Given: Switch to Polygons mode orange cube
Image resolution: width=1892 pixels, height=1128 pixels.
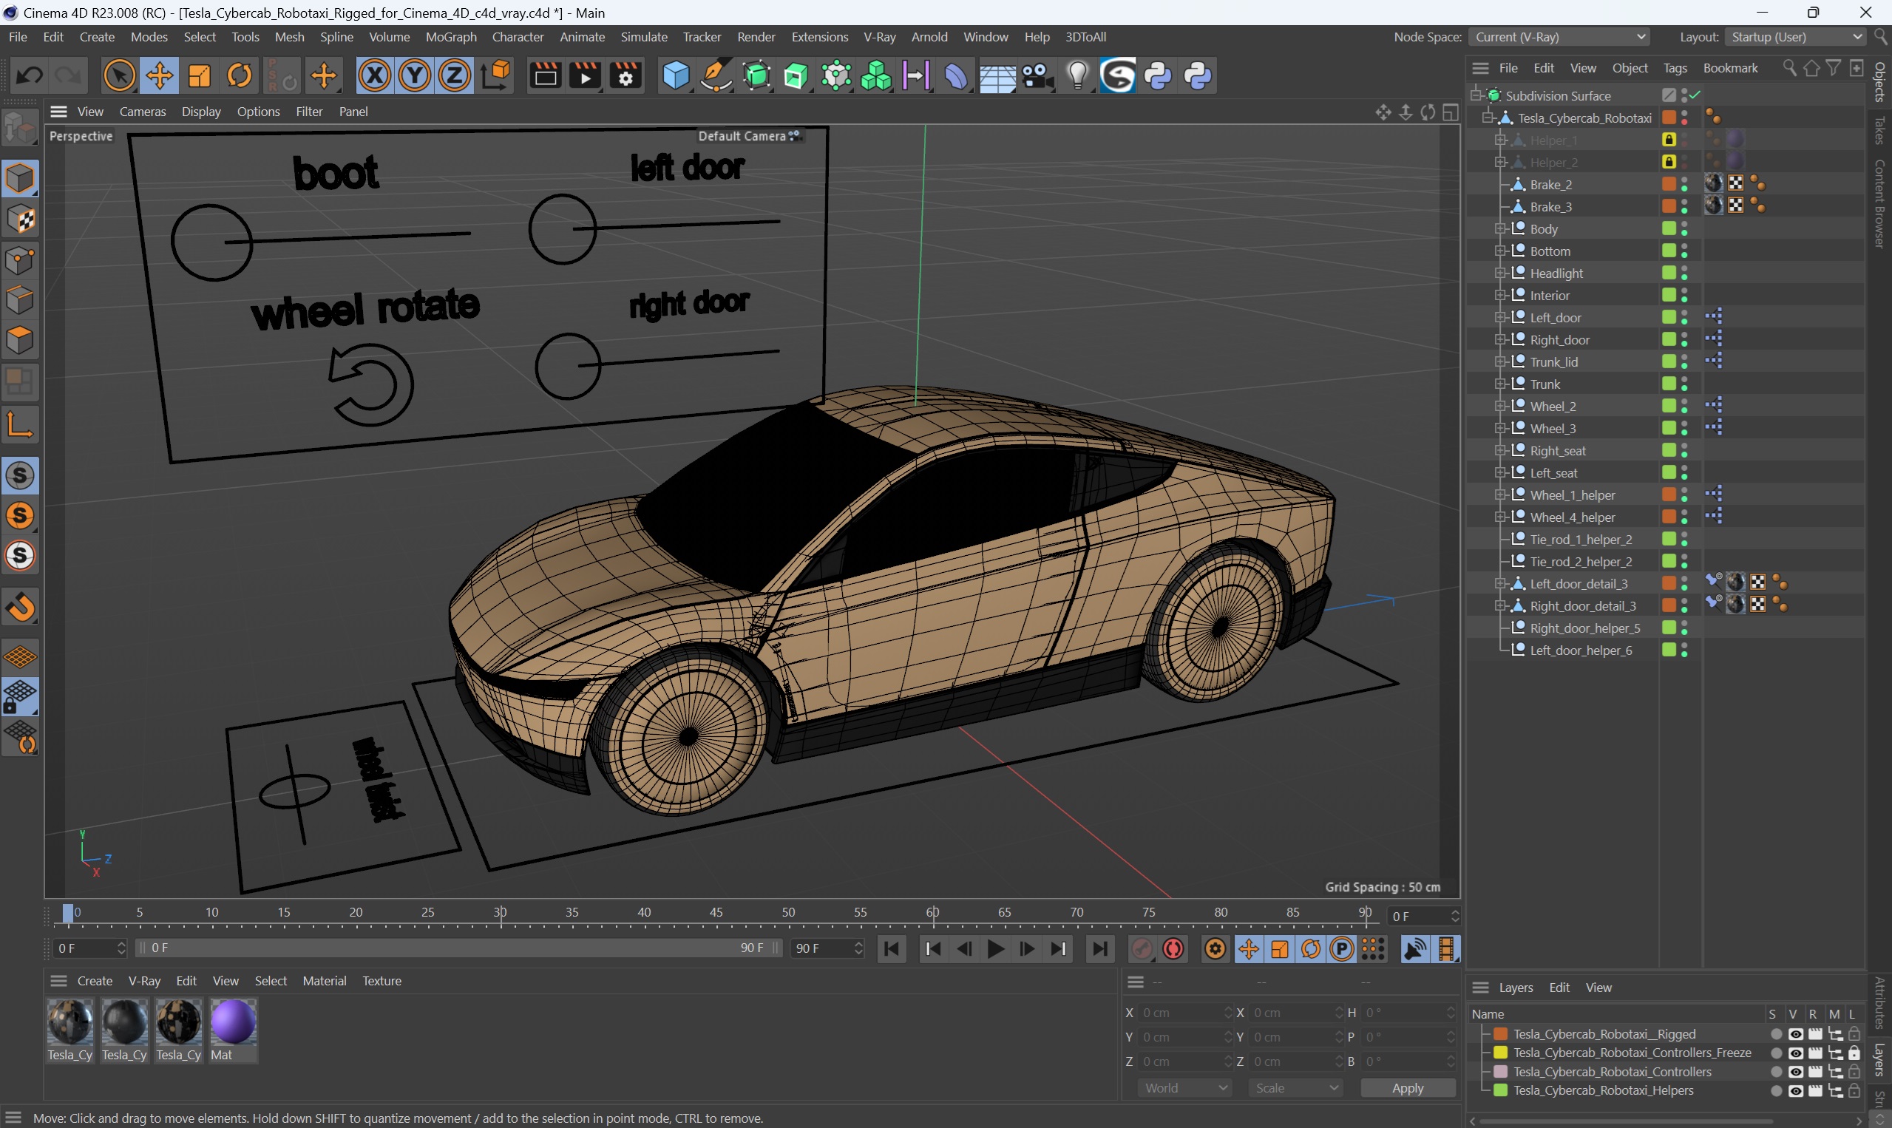Looking at the screenshot, I should (20, 340).
